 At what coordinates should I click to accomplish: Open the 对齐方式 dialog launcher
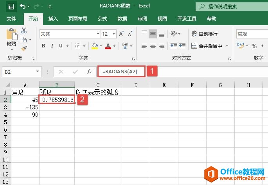tap(230, 59)
